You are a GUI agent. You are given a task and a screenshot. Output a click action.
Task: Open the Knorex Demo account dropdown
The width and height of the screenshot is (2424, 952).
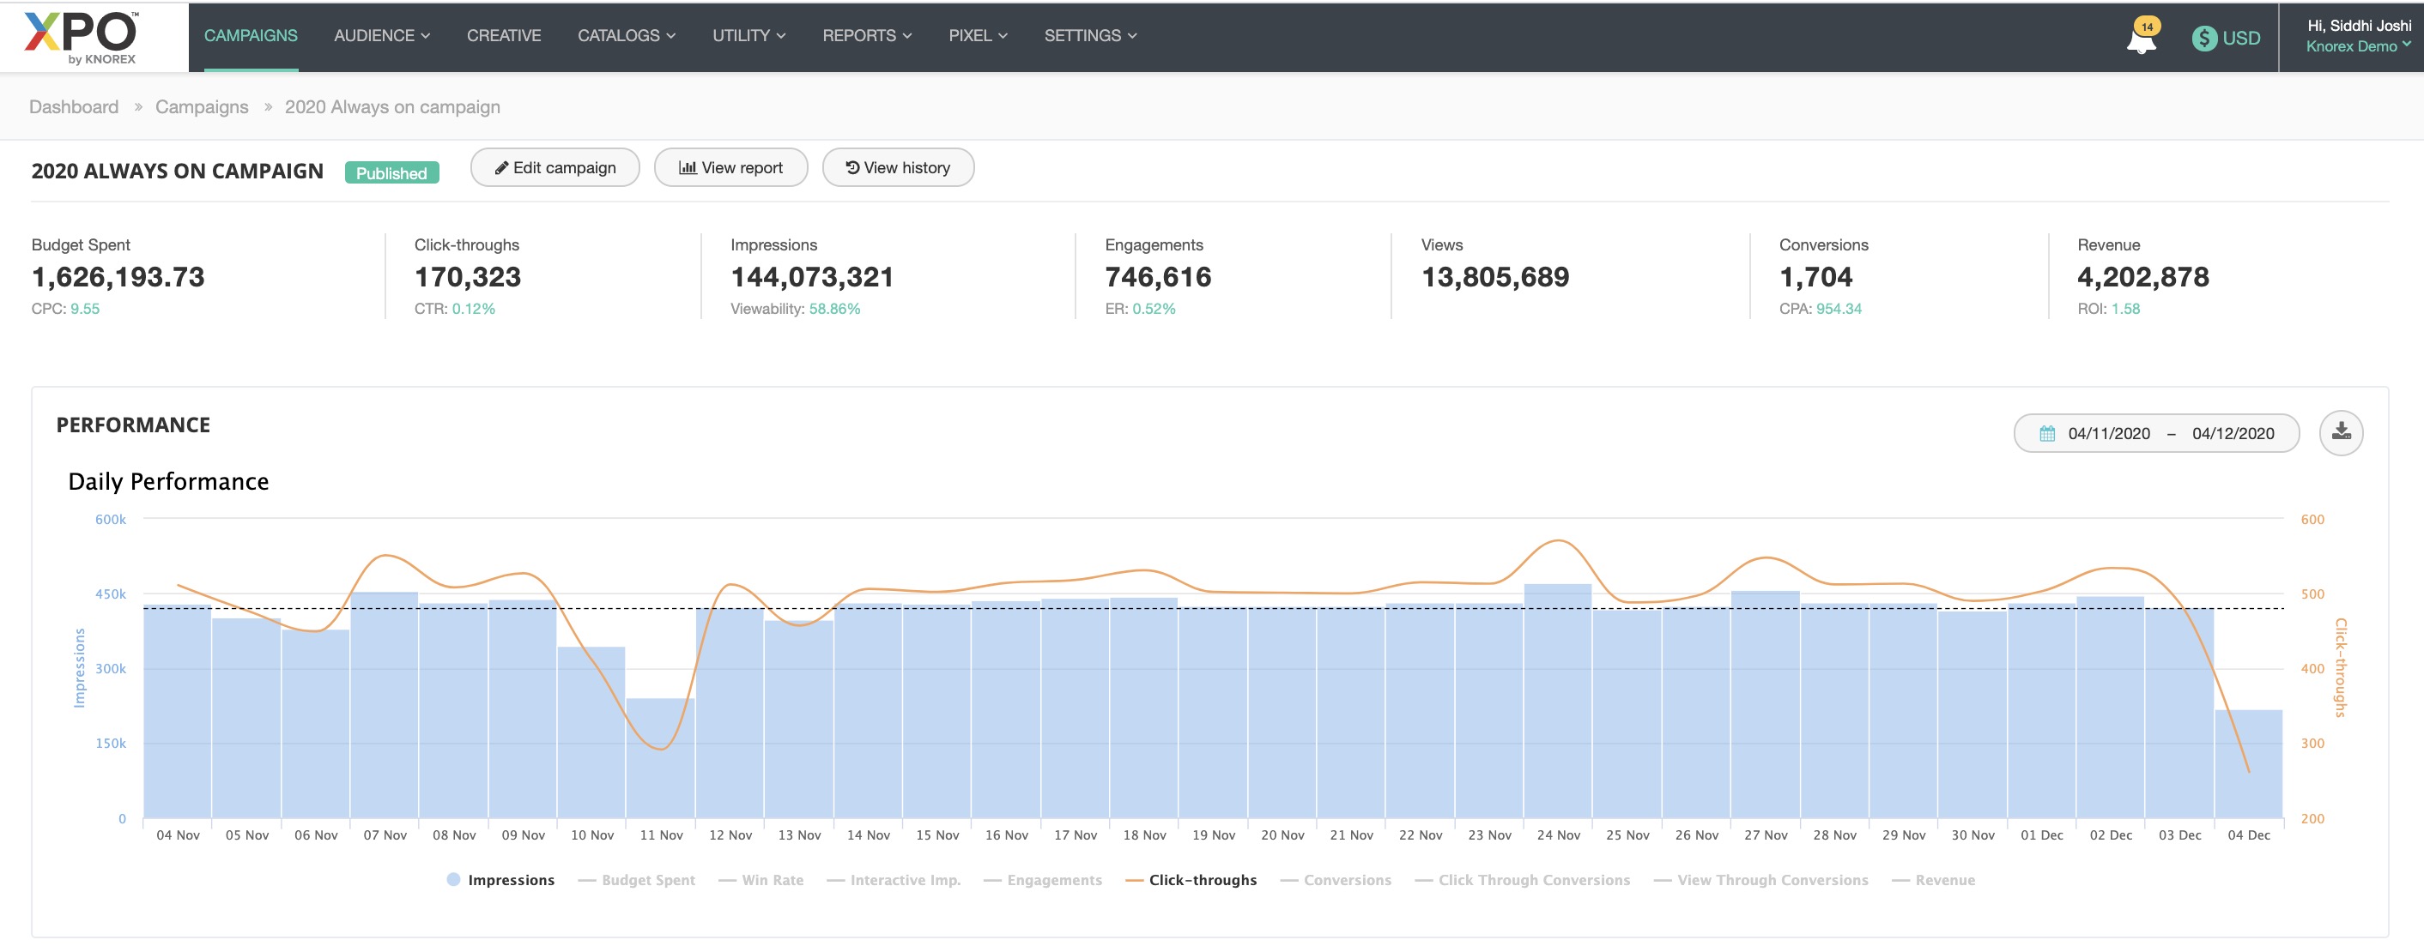click(x=2357, y=46)
